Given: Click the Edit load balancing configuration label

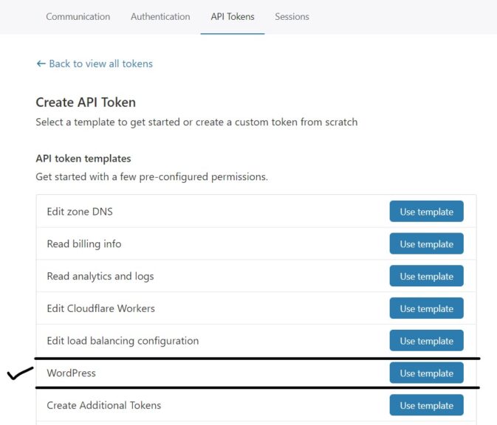Looking at the screenshot, I should (123, 341).
